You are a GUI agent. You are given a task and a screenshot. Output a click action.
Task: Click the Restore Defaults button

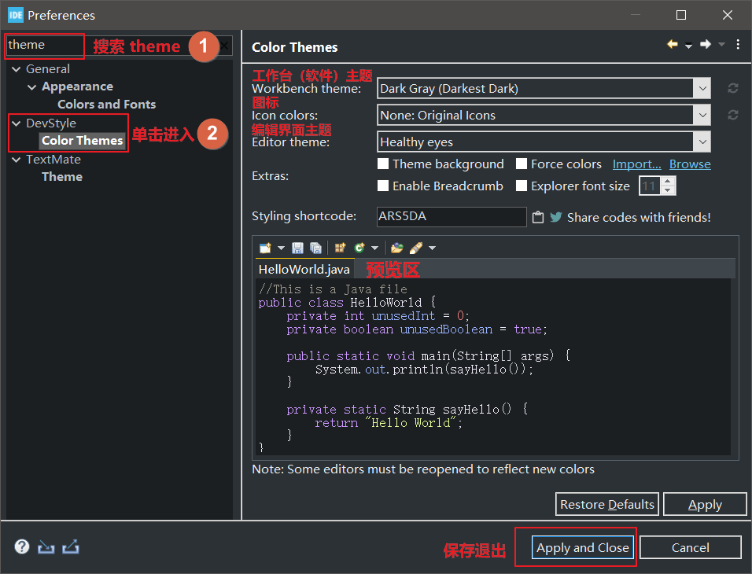[606, 504]
